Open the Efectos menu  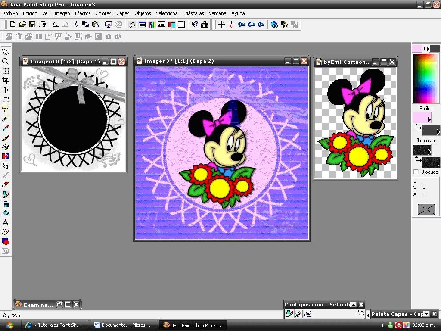coord(83,13)
